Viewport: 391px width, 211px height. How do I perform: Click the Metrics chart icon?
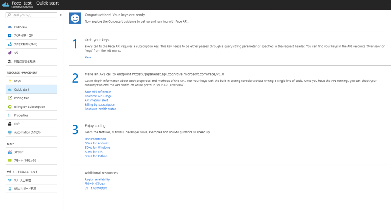click(10, 152)
